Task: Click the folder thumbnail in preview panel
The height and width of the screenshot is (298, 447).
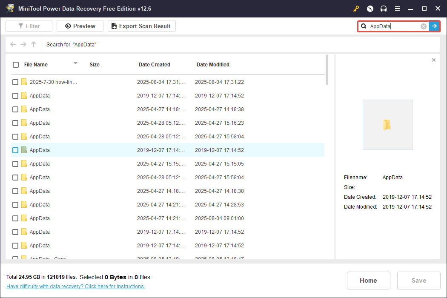Action: (x=387, y=124)
